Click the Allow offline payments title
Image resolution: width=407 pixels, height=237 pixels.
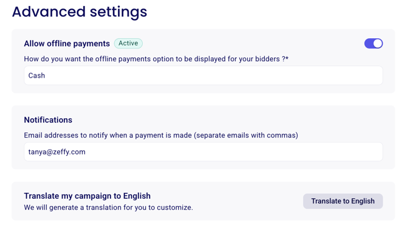pos(67,44)
